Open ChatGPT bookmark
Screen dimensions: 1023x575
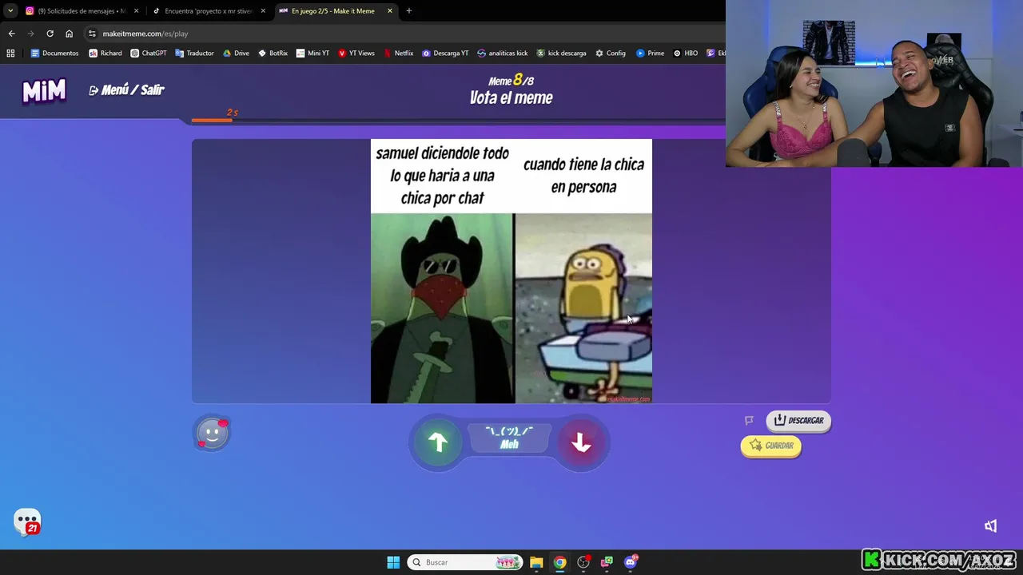point(149,54)
